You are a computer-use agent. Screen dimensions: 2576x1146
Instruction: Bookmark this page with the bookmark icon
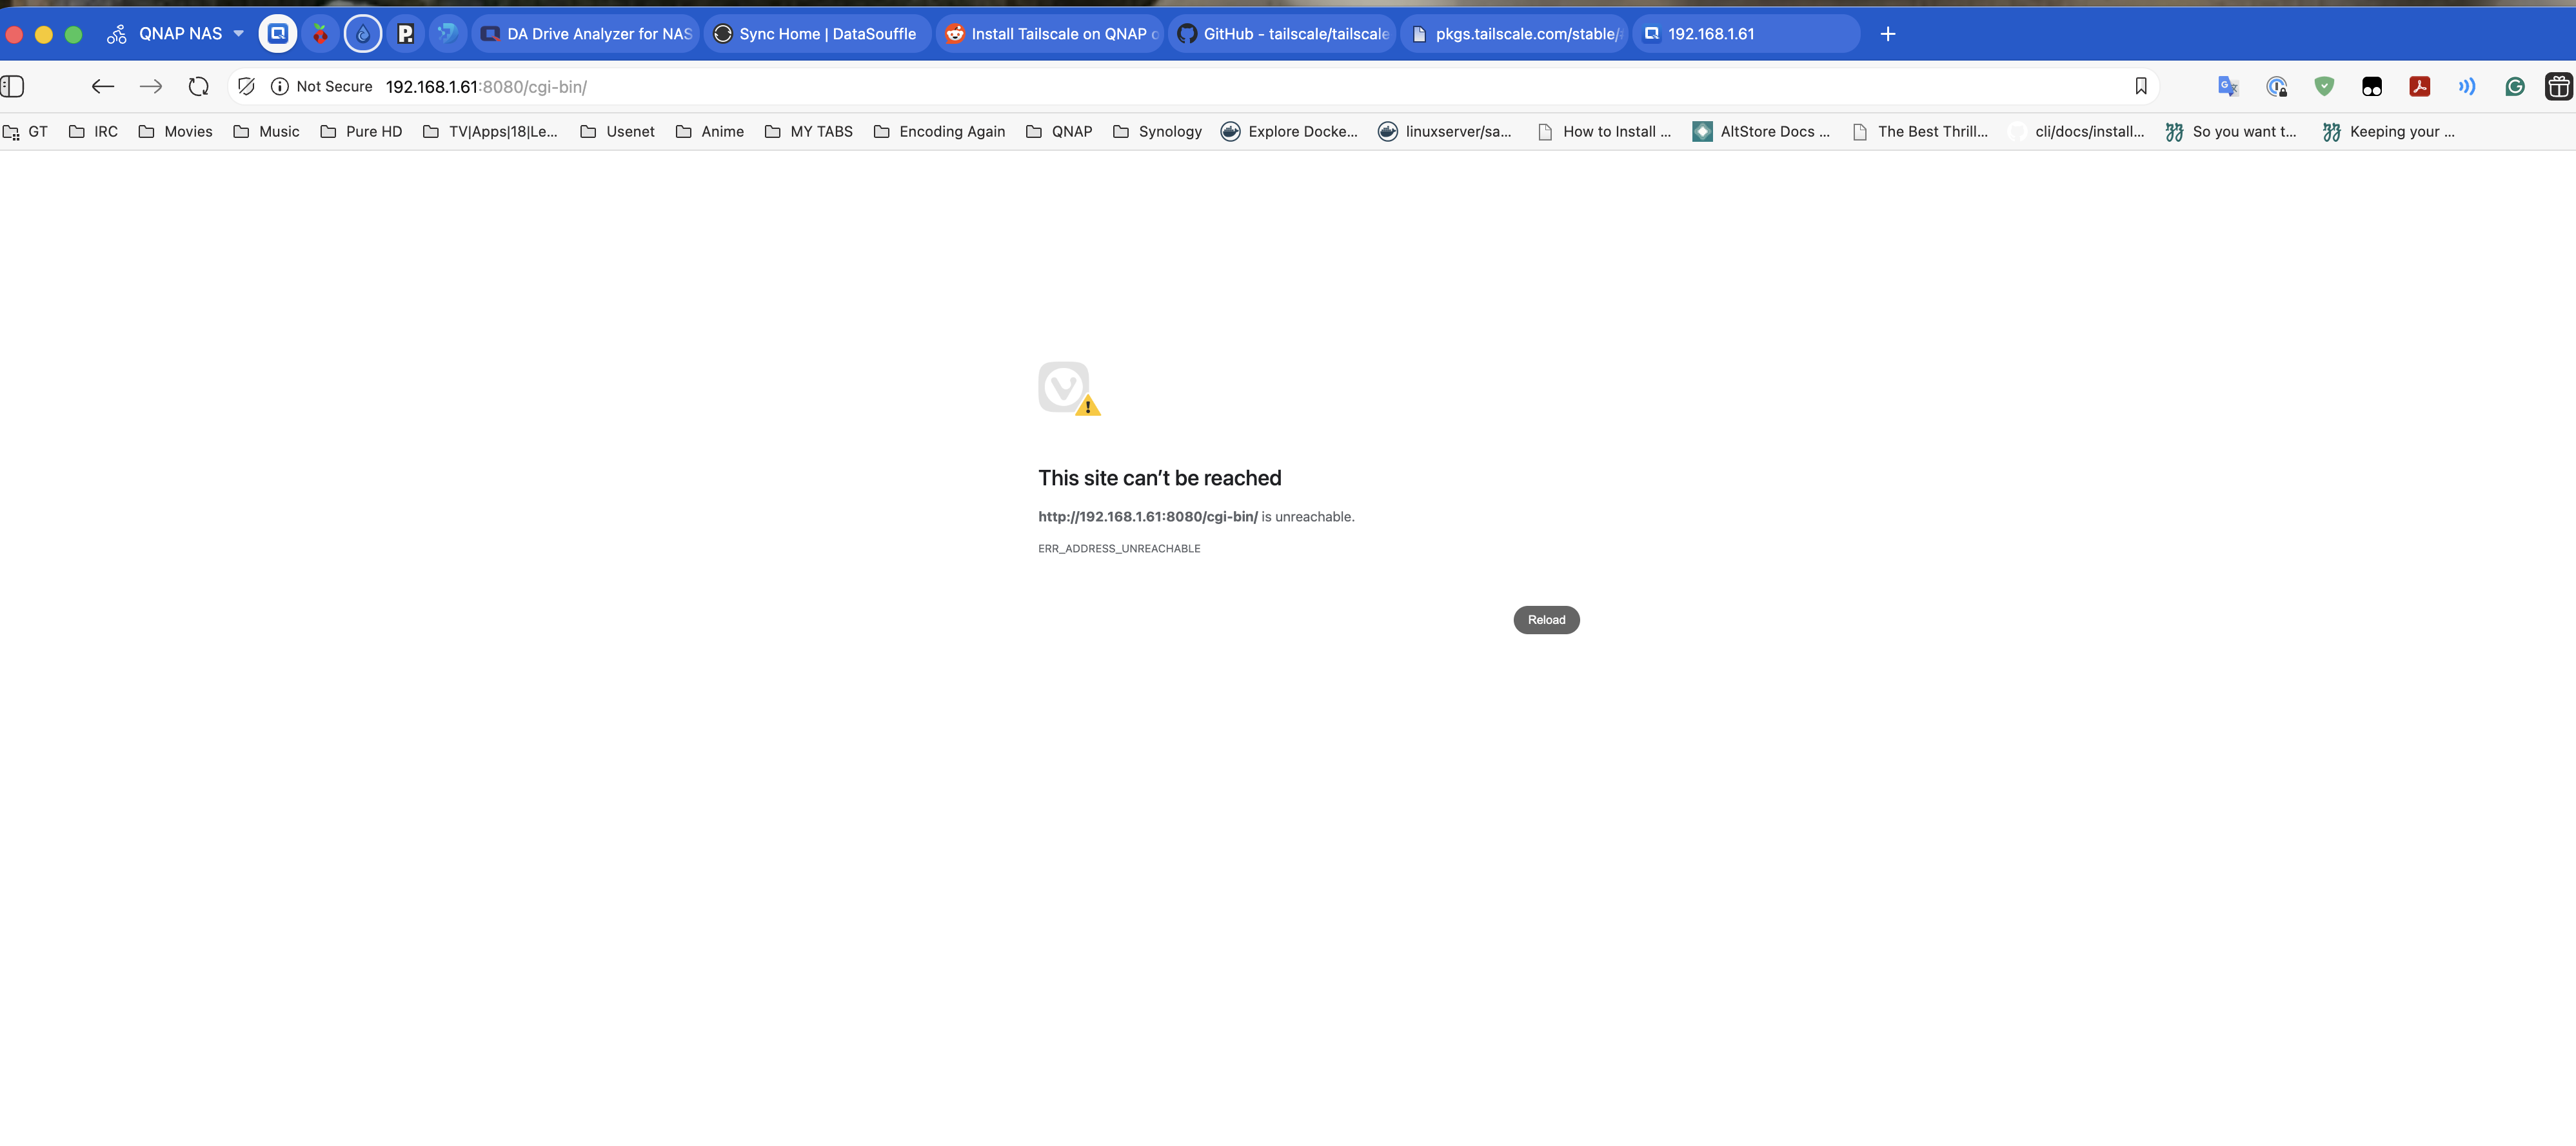click(x=2140, y=87)
